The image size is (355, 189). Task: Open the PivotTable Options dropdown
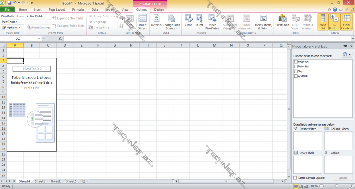(x=10, y=28)
